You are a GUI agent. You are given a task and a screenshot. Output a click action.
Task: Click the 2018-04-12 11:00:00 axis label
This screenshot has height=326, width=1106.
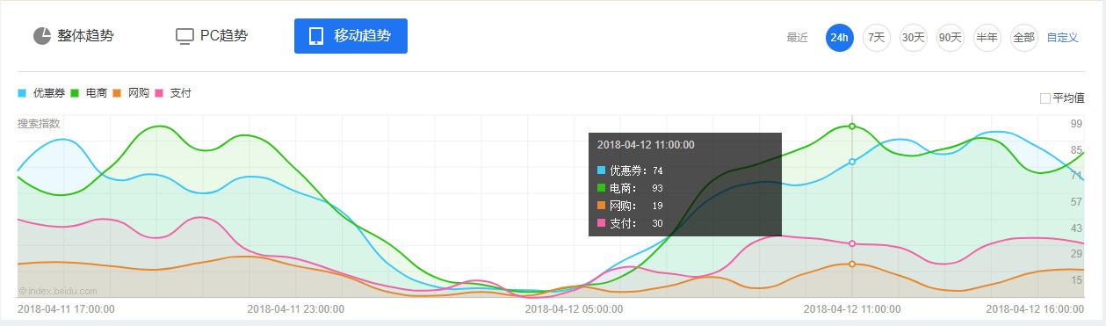click(852, 309)
